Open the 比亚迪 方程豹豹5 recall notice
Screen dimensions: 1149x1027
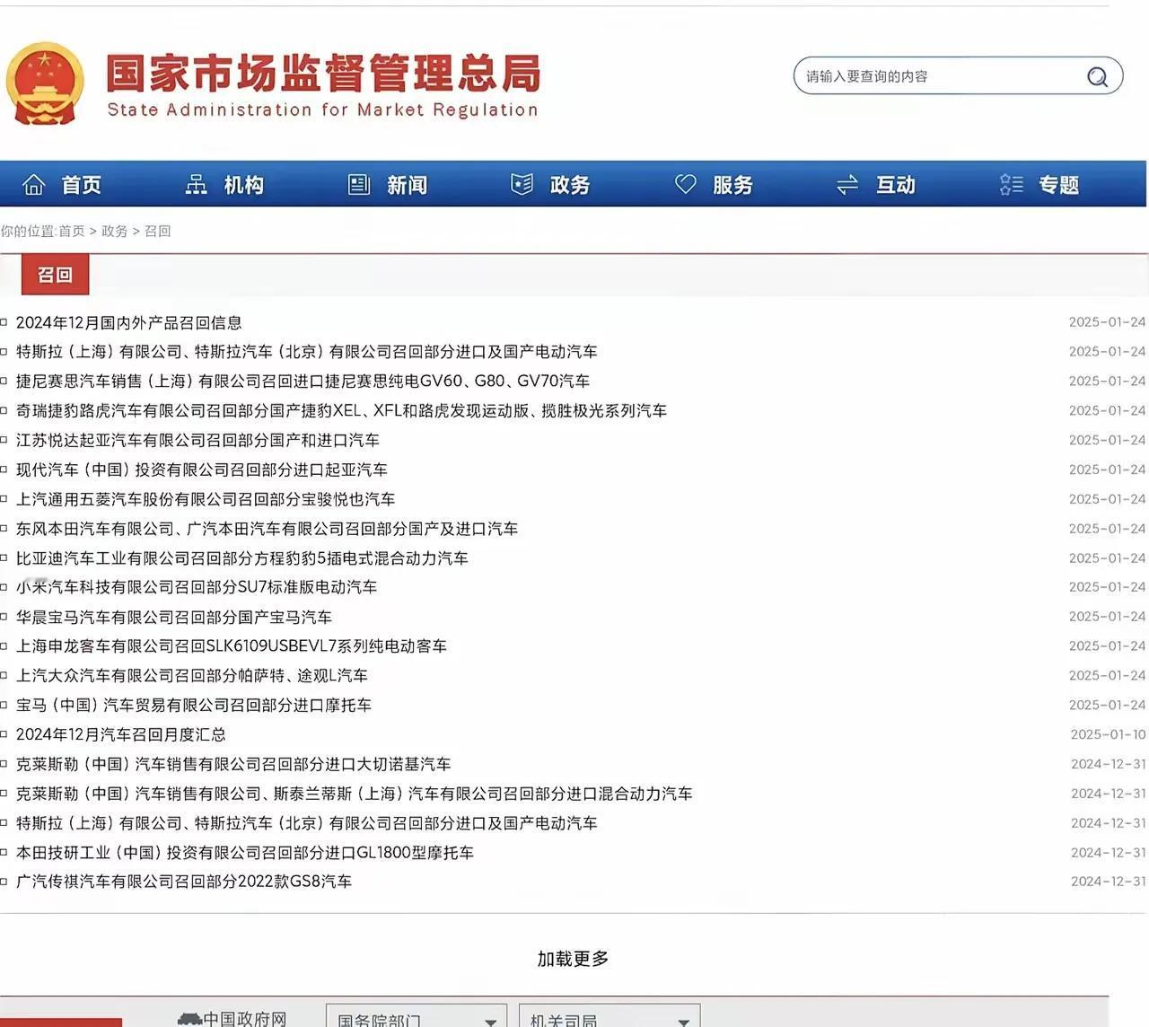pyautogui.click(x=242, y=558)
